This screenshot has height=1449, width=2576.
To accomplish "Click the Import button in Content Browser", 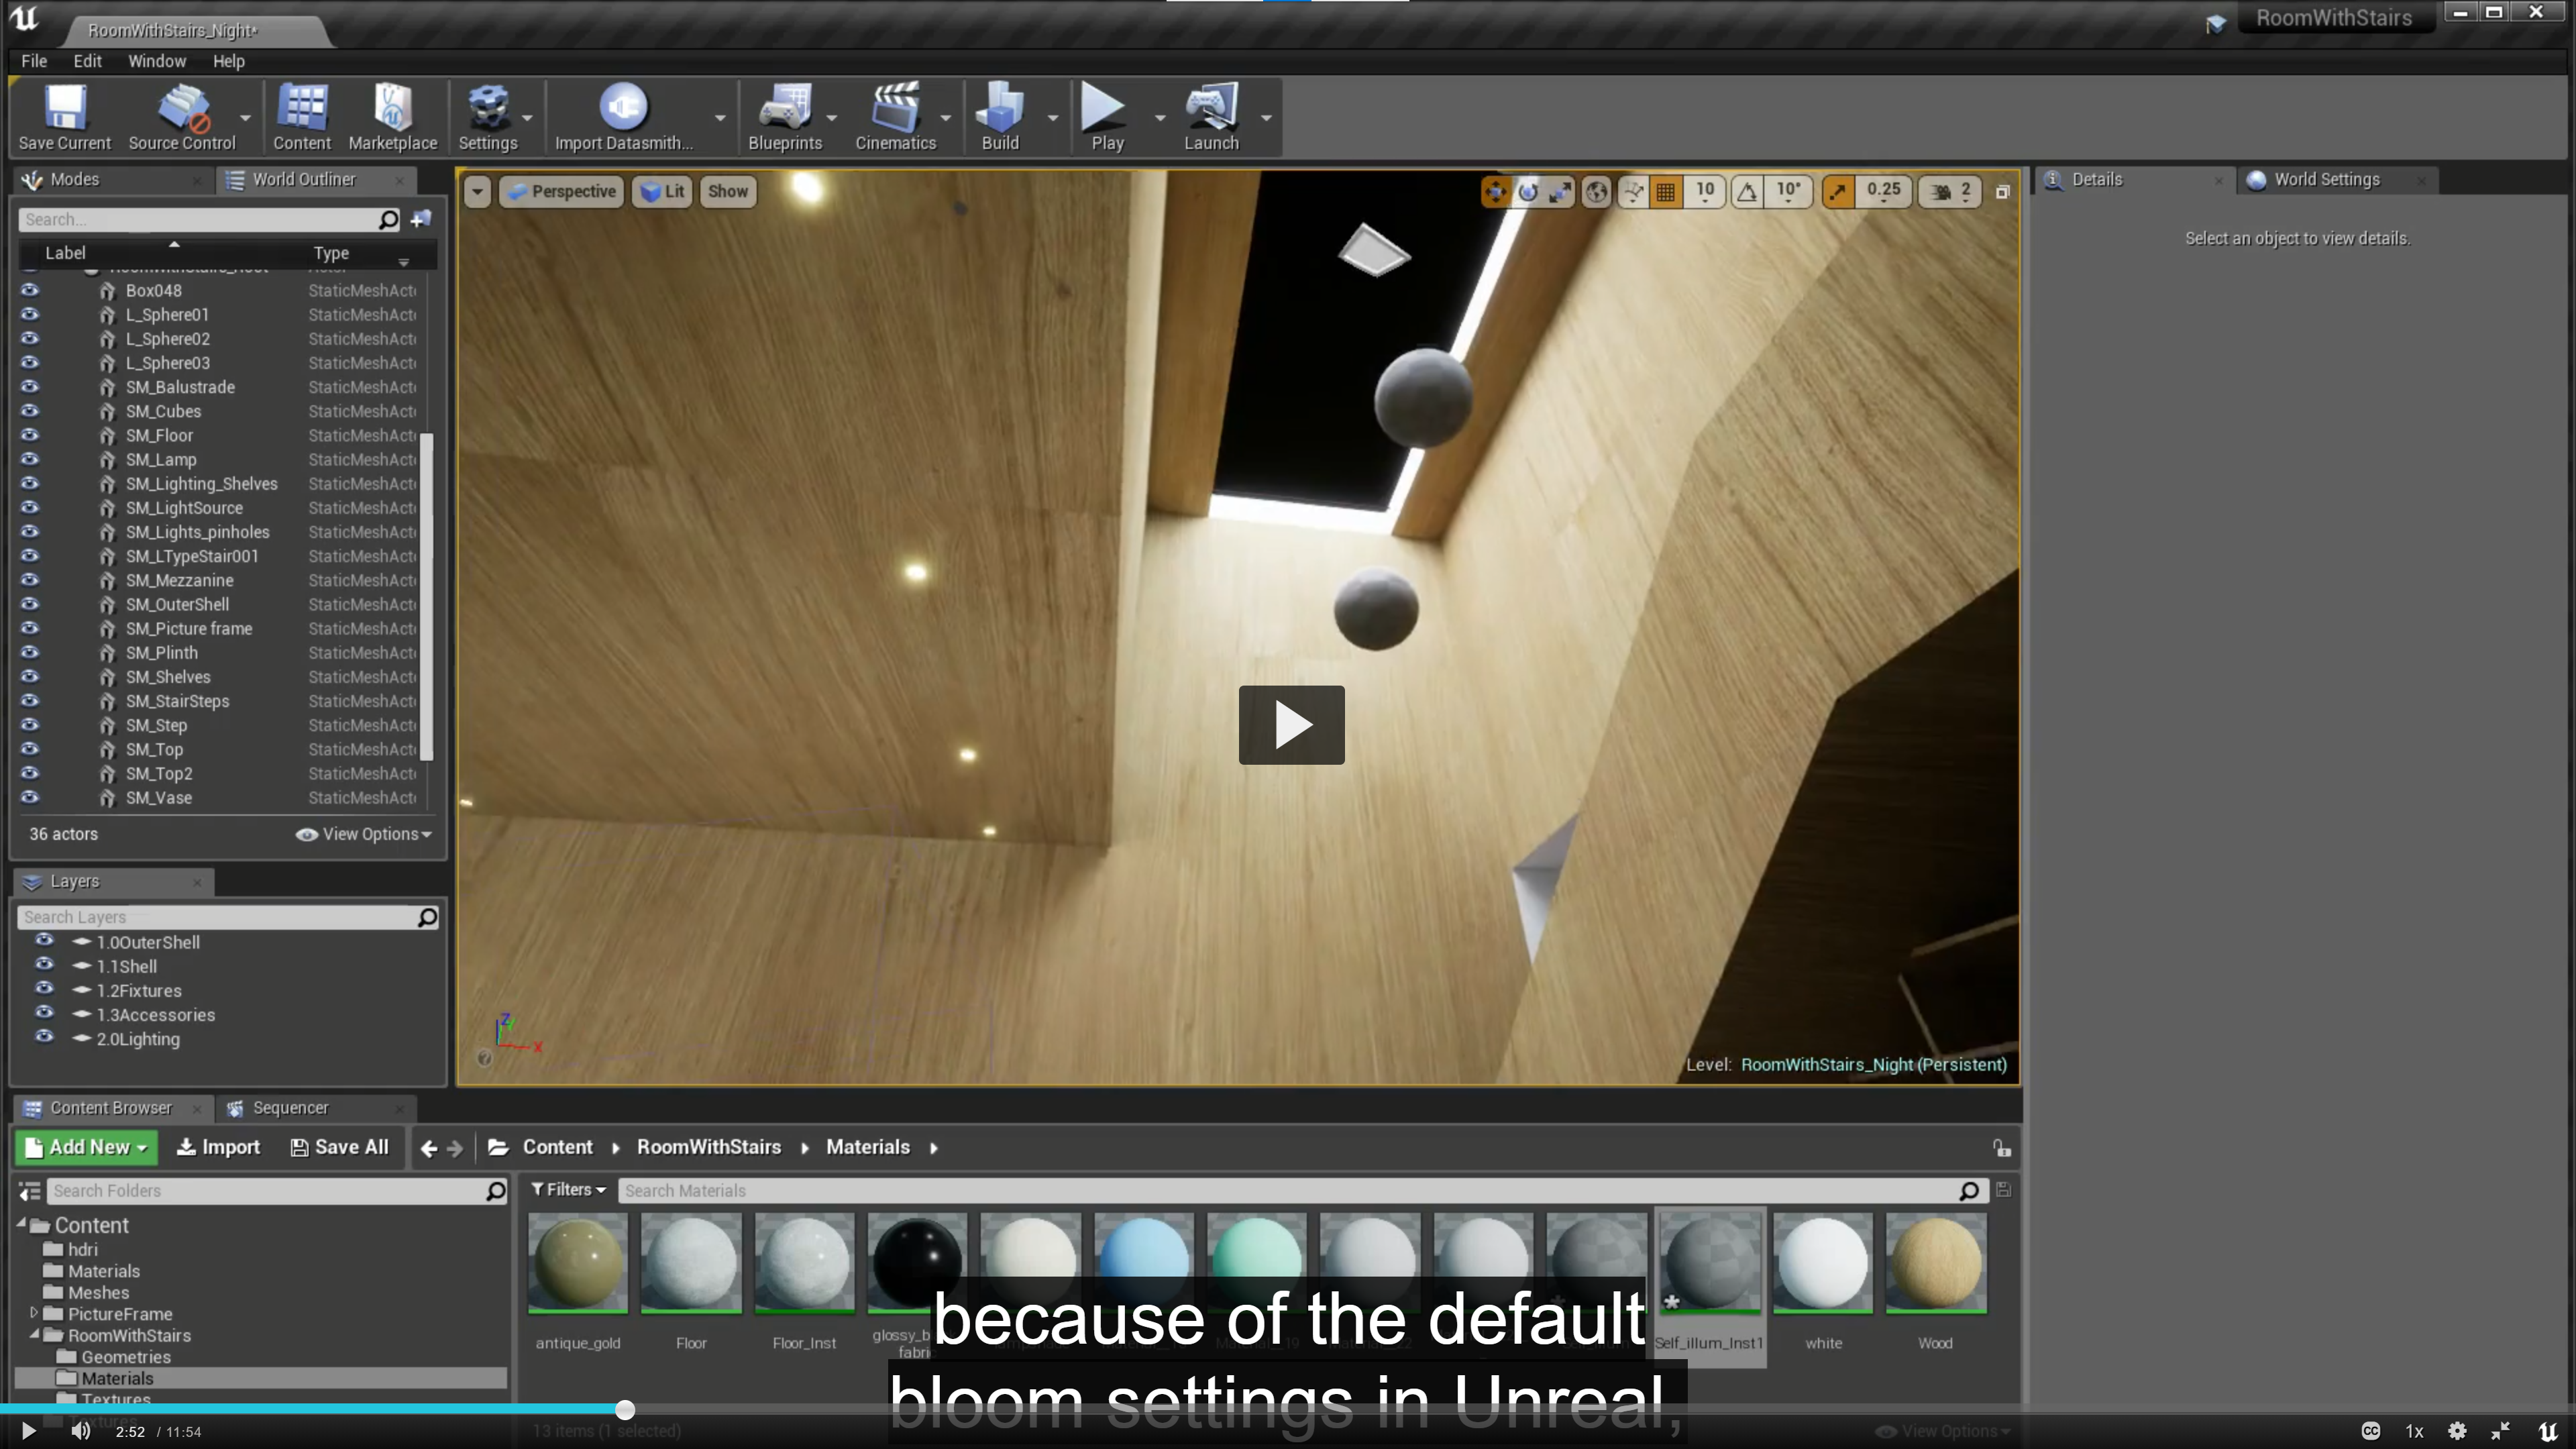I will [x=218, y=1147].
